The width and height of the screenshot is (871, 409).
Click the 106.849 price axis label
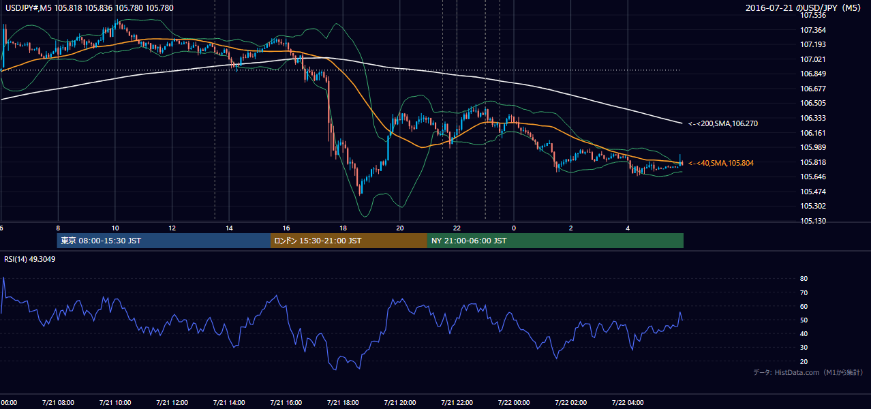coord(814,74)
